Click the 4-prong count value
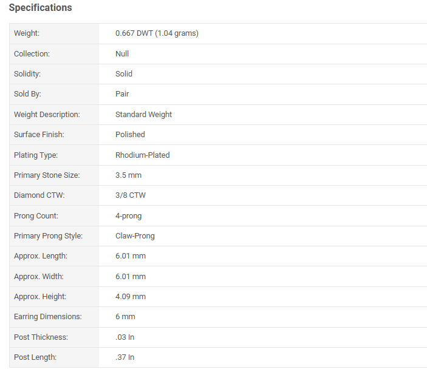This screenshot has height=375, width=427. 129,216
